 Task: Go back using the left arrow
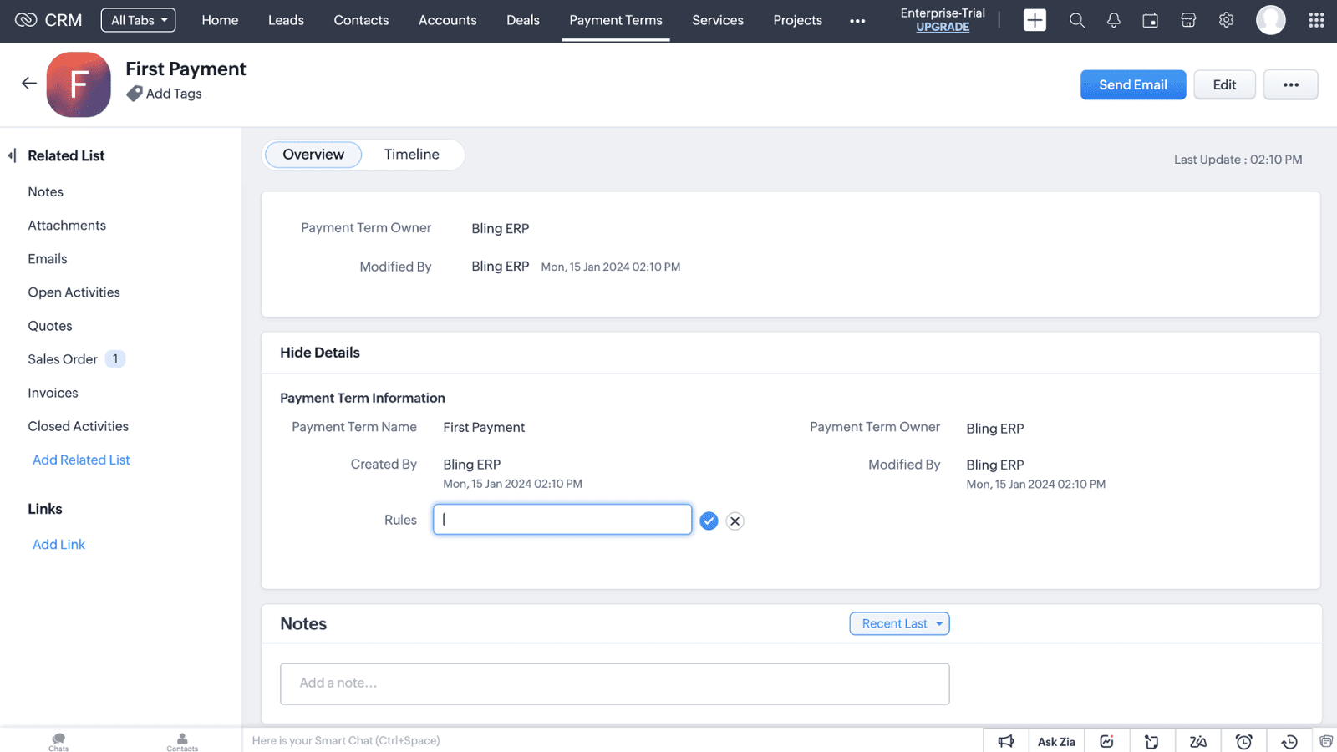coord(29,83)
